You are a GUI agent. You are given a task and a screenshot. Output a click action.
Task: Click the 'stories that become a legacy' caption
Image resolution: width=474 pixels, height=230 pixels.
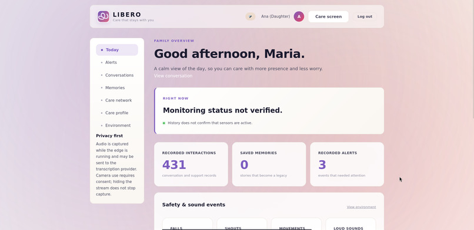coord(263,175)
